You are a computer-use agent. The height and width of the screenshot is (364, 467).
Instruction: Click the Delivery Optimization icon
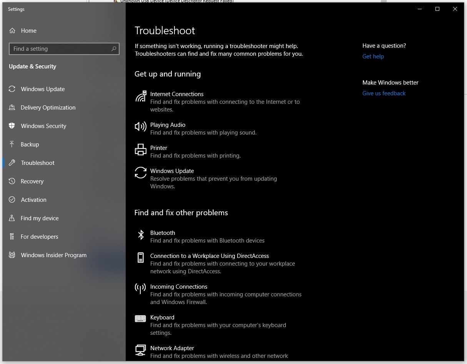[12, 108]
